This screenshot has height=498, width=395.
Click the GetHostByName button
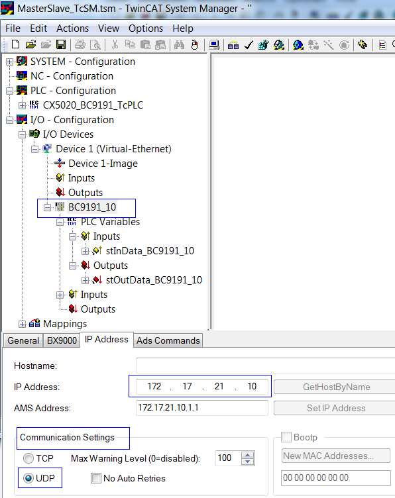334,387
